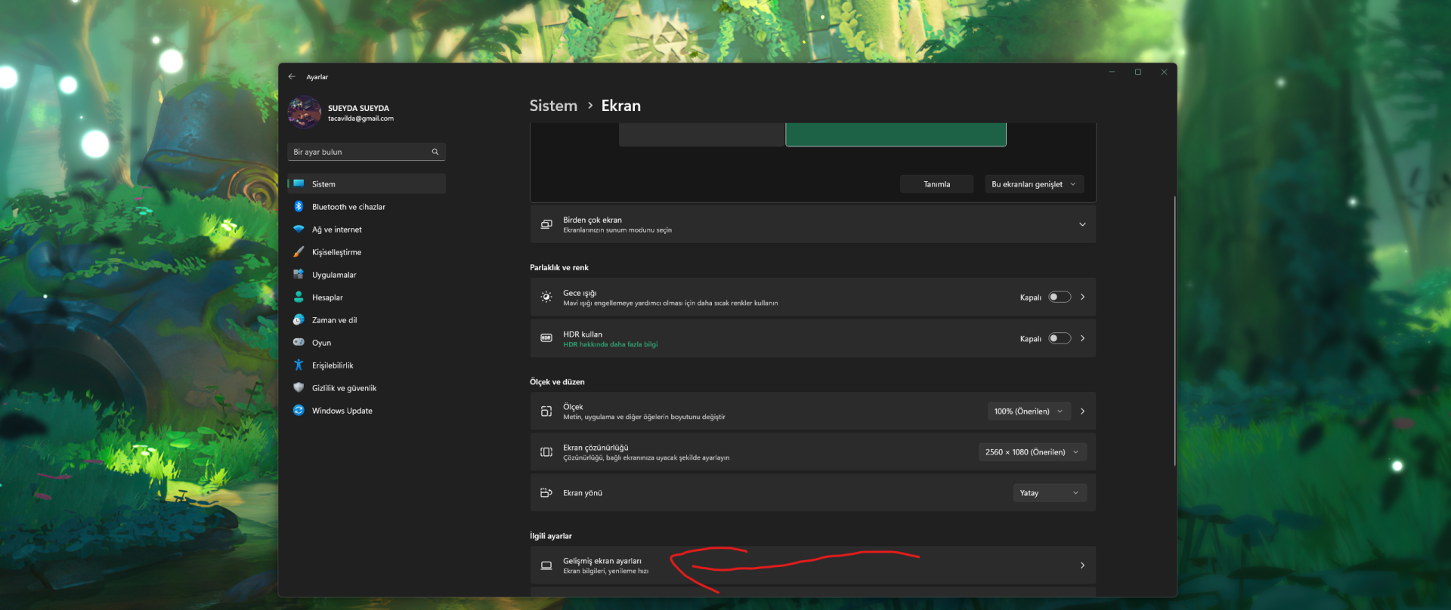This screenshot has width=1451, height=610.
Task: Click the Bluetooth icon in the sidebar
Action: point(299,206)
